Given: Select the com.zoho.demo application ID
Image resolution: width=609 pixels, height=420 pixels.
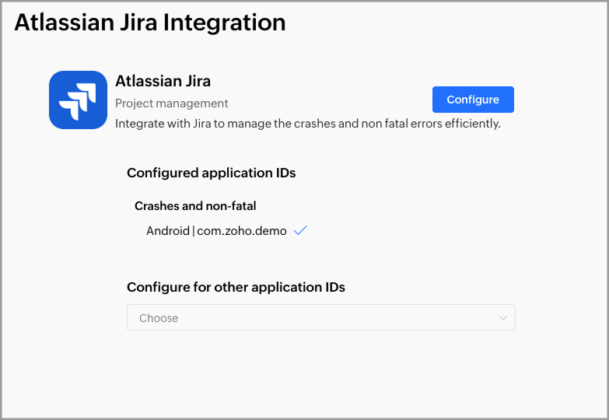Looking at the screenshot, I should click(242, 231).
